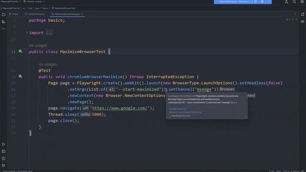The height and width of the screenshot is (172, 306).
Task: Open the Maven tool window
Action: [x=303, y=21]
